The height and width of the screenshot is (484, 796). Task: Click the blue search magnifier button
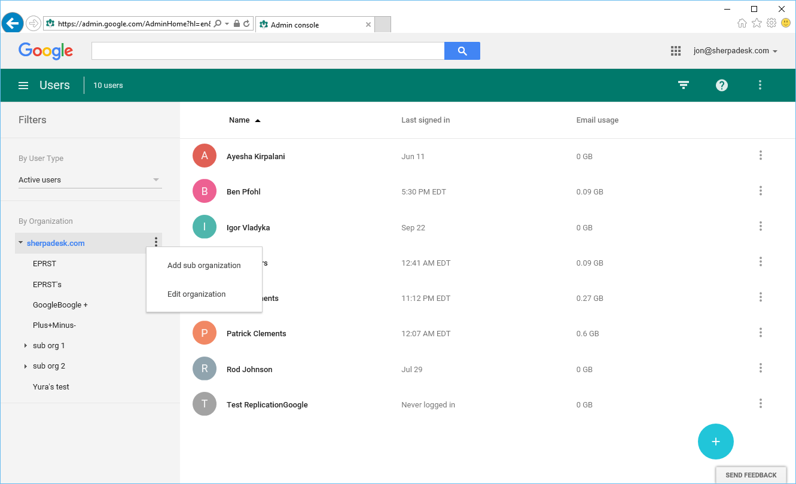coord(462,51)
